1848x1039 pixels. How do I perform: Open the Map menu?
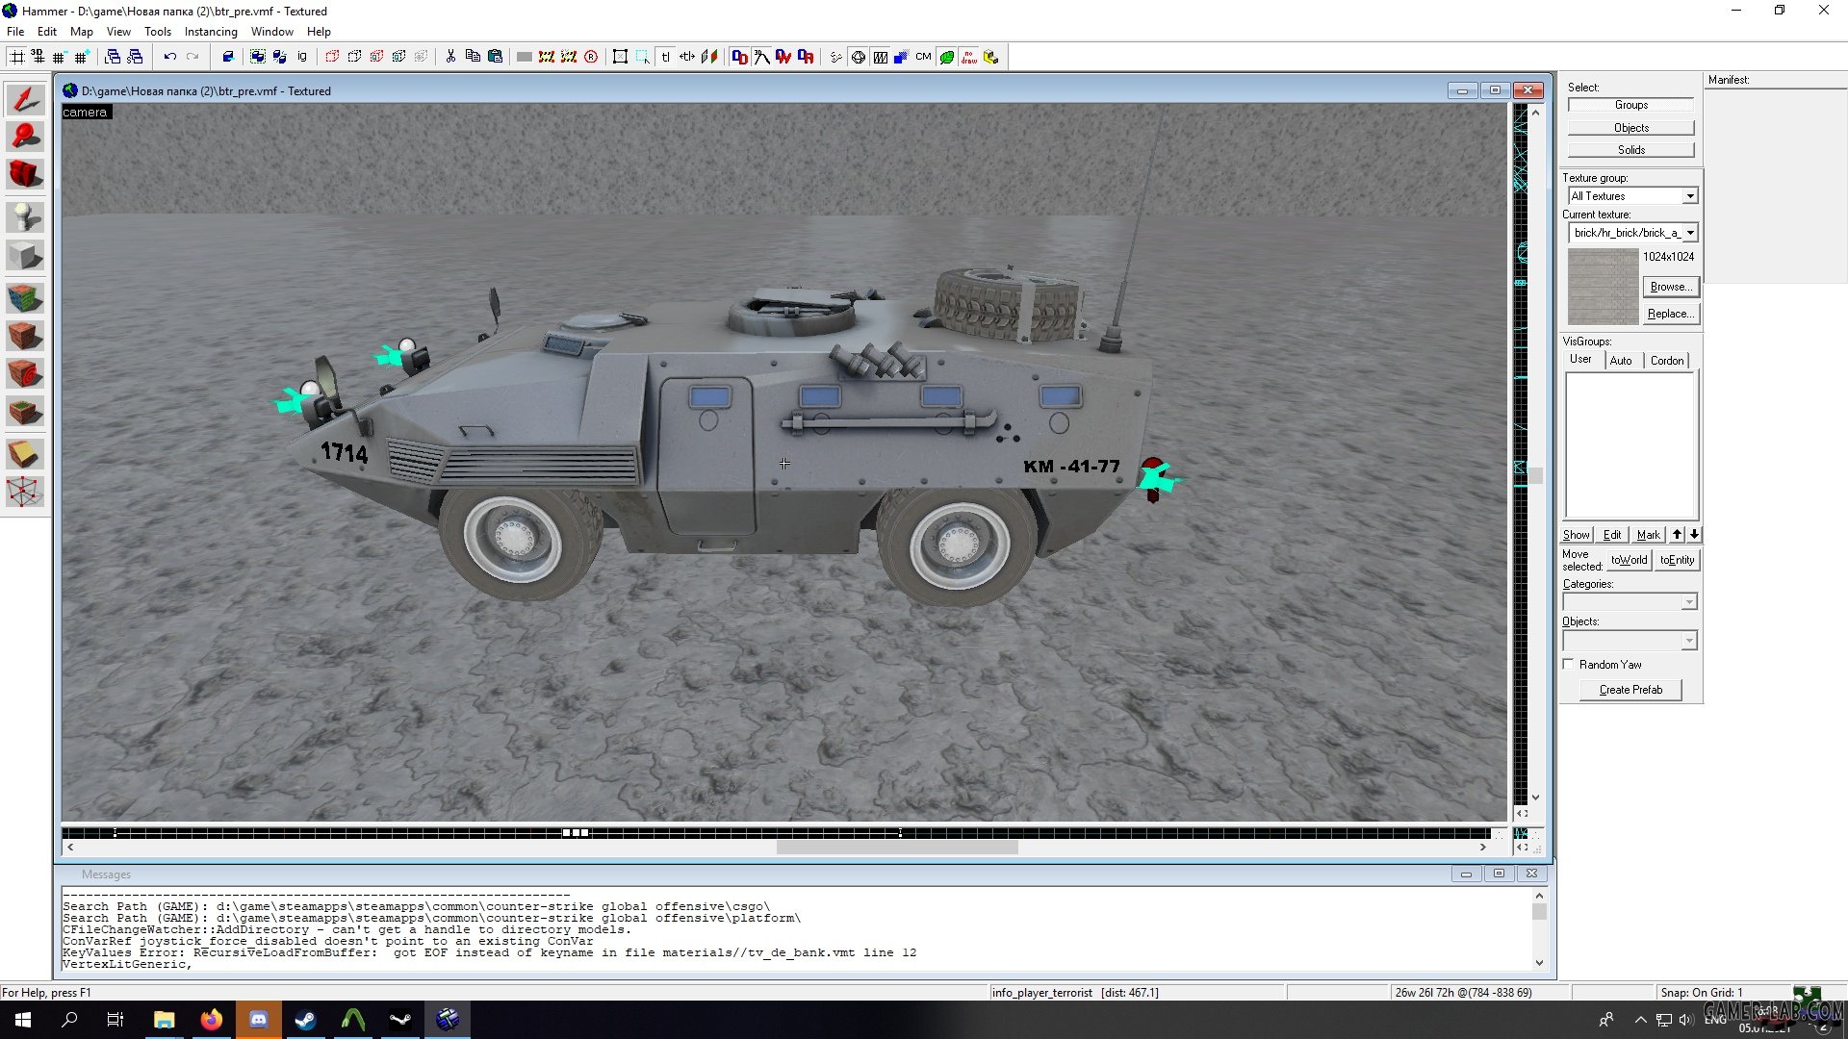(x=82, y=32)
